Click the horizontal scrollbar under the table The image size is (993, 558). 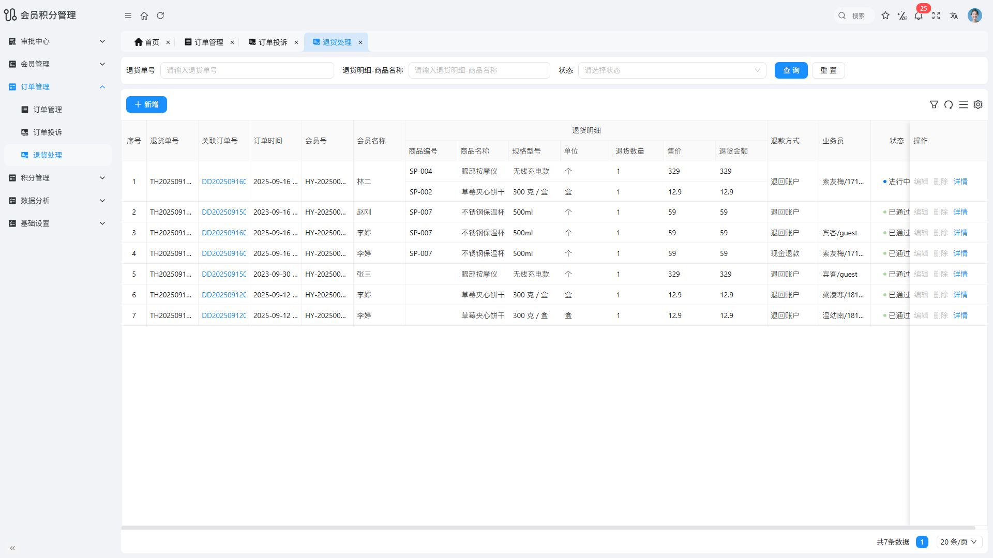pyautogui.click(x=548, y=528)
